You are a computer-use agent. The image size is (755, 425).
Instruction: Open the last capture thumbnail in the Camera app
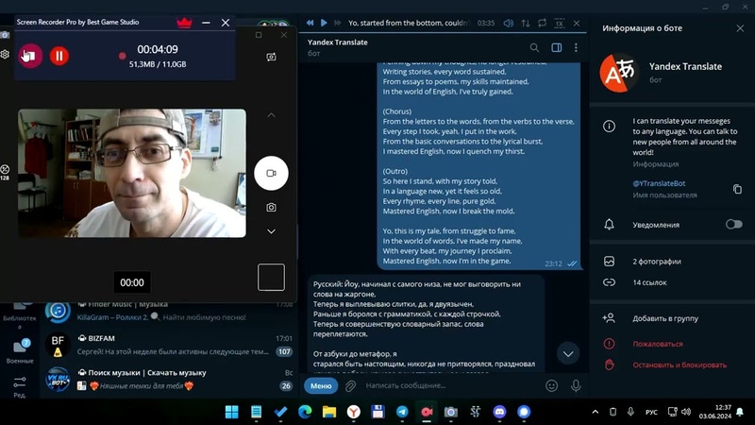coord(271,277)
